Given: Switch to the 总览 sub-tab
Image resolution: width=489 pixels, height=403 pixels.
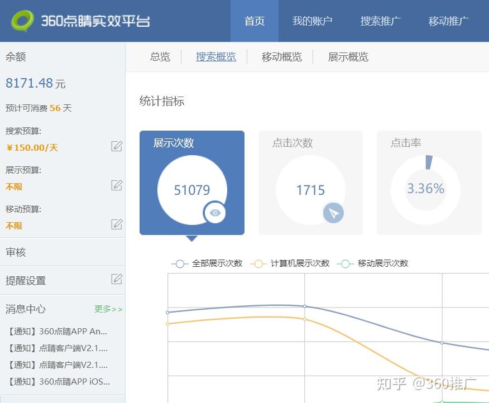Looking at the screenshot, I should point(160,57).
